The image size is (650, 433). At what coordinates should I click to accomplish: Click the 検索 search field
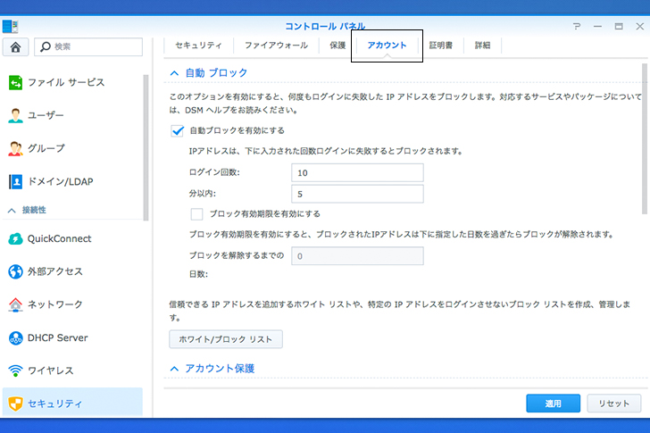coord(88,46)
